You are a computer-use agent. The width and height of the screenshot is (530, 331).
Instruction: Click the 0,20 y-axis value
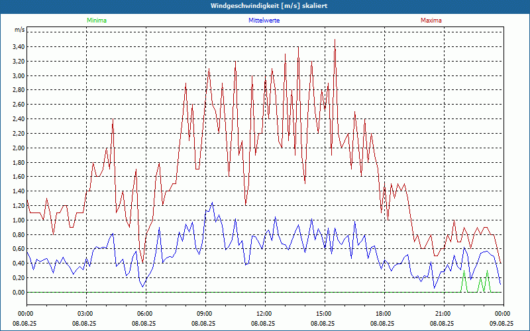coord(19,277)
